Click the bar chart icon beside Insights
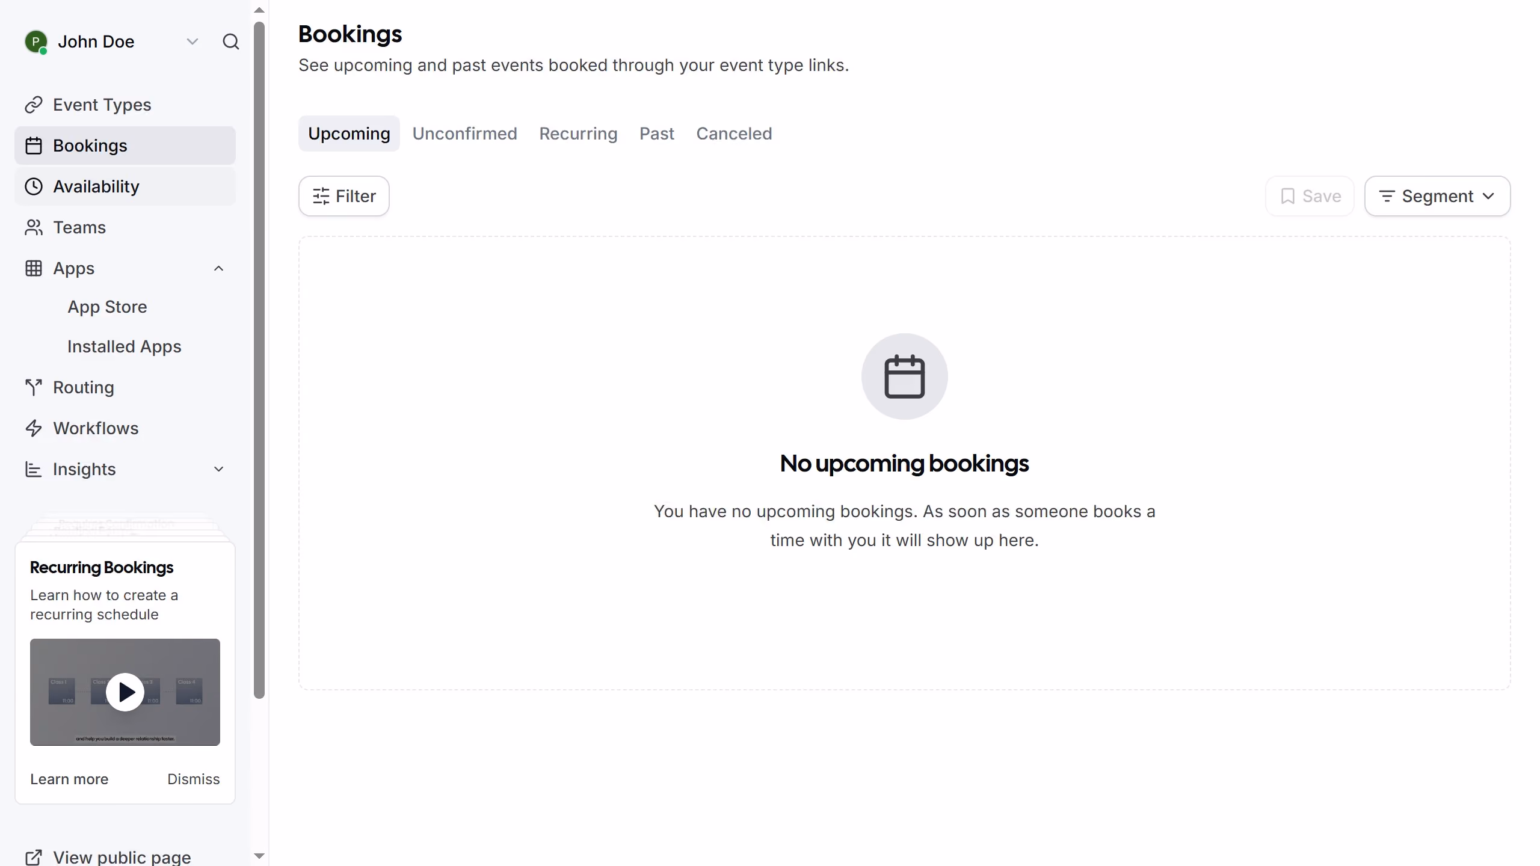The image size is (1540, 866). 34,469
